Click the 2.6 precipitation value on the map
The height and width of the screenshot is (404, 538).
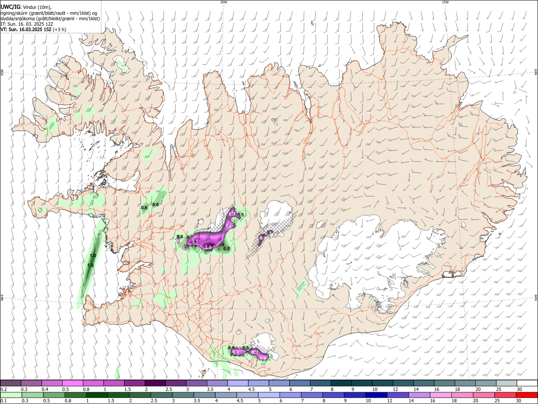[x=208, y=247]
